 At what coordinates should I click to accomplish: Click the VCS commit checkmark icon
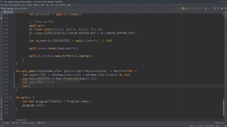pyautogui.click(x=212, y=8)
